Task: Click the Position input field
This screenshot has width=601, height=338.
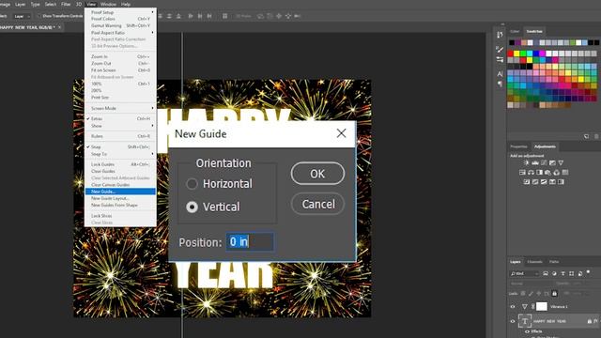Action: point(250,242)
